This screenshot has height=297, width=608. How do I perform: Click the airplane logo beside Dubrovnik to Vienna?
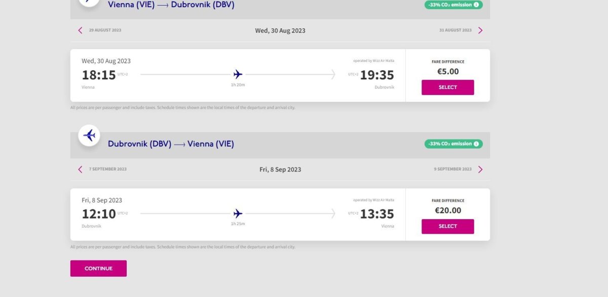89,135
